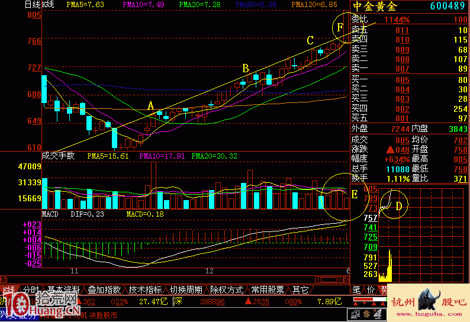
Task: Click the 量比 value 371
Action: coord(461,179)
